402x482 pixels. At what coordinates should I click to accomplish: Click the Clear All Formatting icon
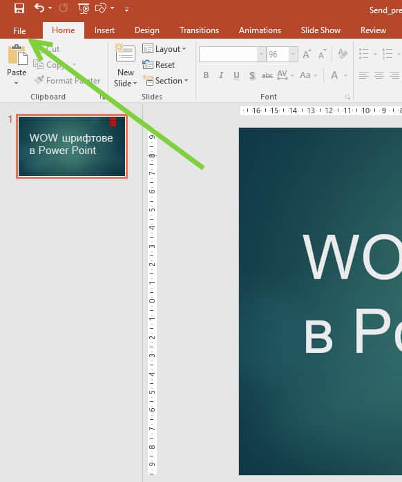pyautogui.click(x=343, y=54)
